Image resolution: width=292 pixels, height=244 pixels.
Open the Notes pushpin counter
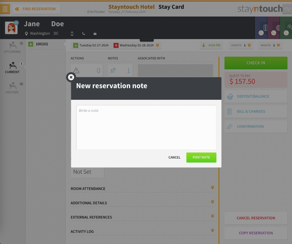coord(120,71)
